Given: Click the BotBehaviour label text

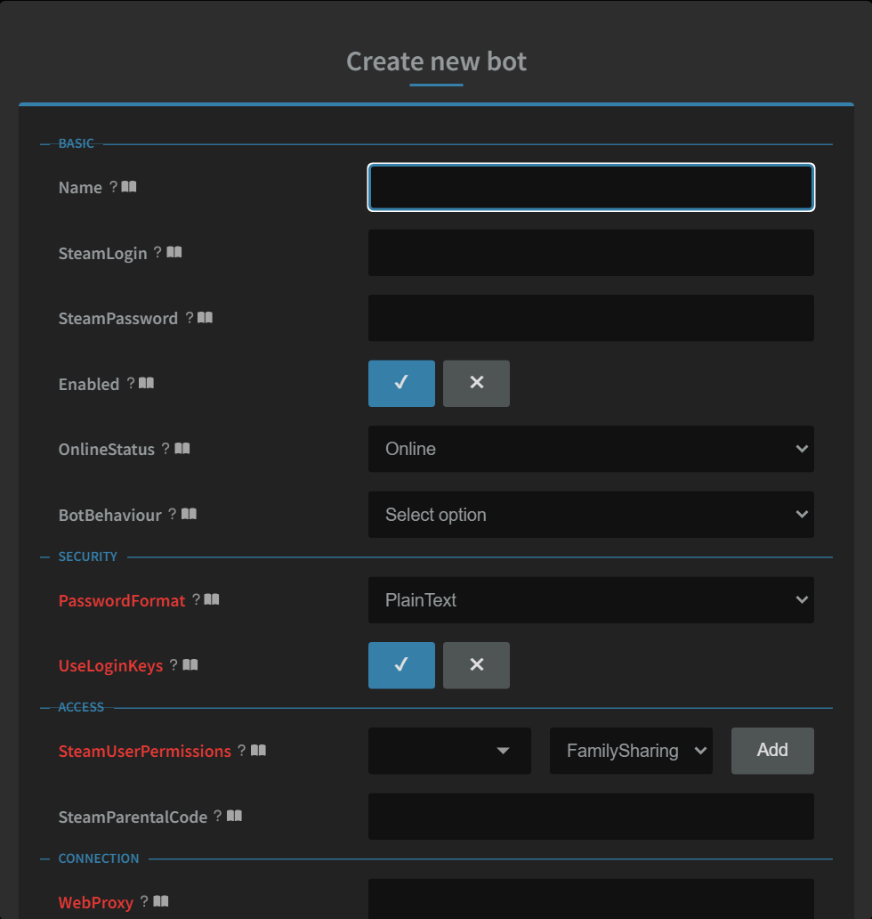Looking at the screenshot, I should [x=110, y=516].
